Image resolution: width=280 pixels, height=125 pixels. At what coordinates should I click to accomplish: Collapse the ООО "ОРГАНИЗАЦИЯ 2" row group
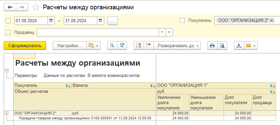pyautogui.click(x=7, y=113)
